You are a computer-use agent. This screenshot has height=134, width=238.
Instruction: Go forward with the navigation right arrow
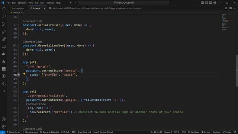pyautogui.click(x=75, y=3)
